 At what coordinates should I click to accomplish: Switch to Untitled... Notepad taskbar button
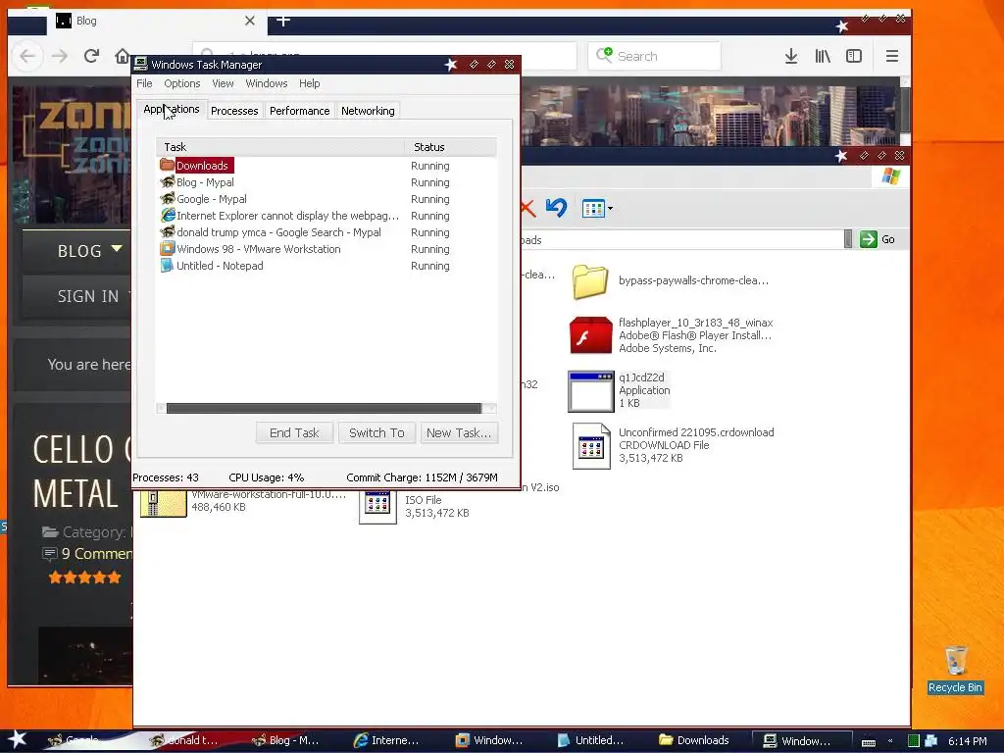tap(590, 740)
